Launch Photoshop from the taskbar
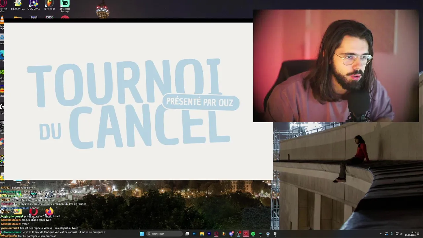This screenshot has width=423, height=238. point(194,234)
